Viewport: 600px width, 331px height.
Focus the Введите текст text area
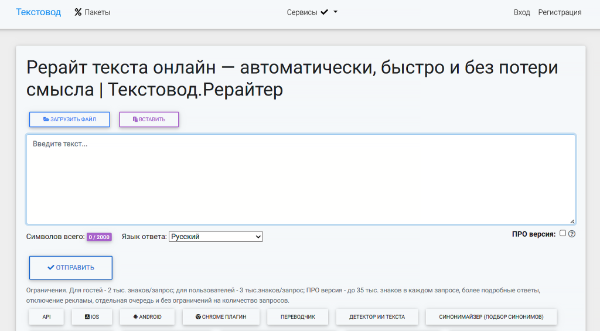tap(301, 179)
